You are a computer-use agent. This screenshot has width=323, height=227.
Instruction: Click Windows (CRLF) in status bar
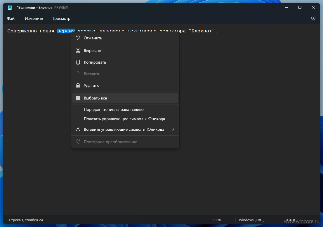251,220
